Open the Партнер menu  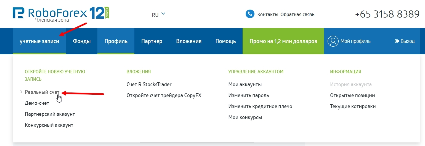pyautogui.click(x=152, y=41)
